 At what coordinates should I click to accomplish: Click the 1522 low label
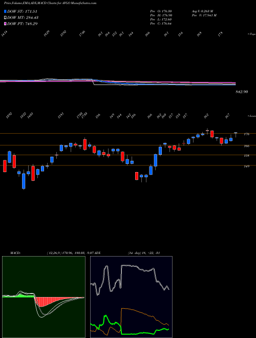(x=23, y=116)
